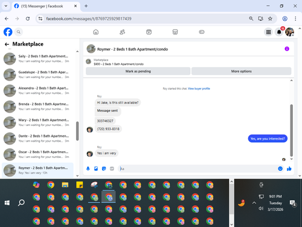Viewport: 302px width, 227px height.
Task: Open the Guadalupe conversation
Action: click(37, 74)
